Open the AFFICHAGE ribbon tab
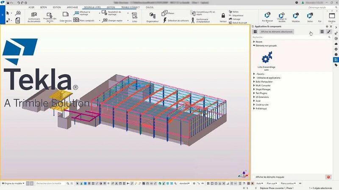The width and height of the screenshot is (339, 190). click(72, 7)
